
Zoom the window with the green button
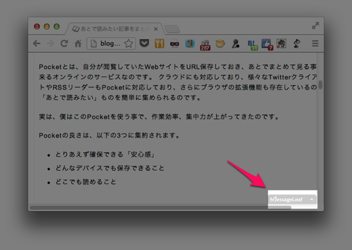[x=56, y=27]
